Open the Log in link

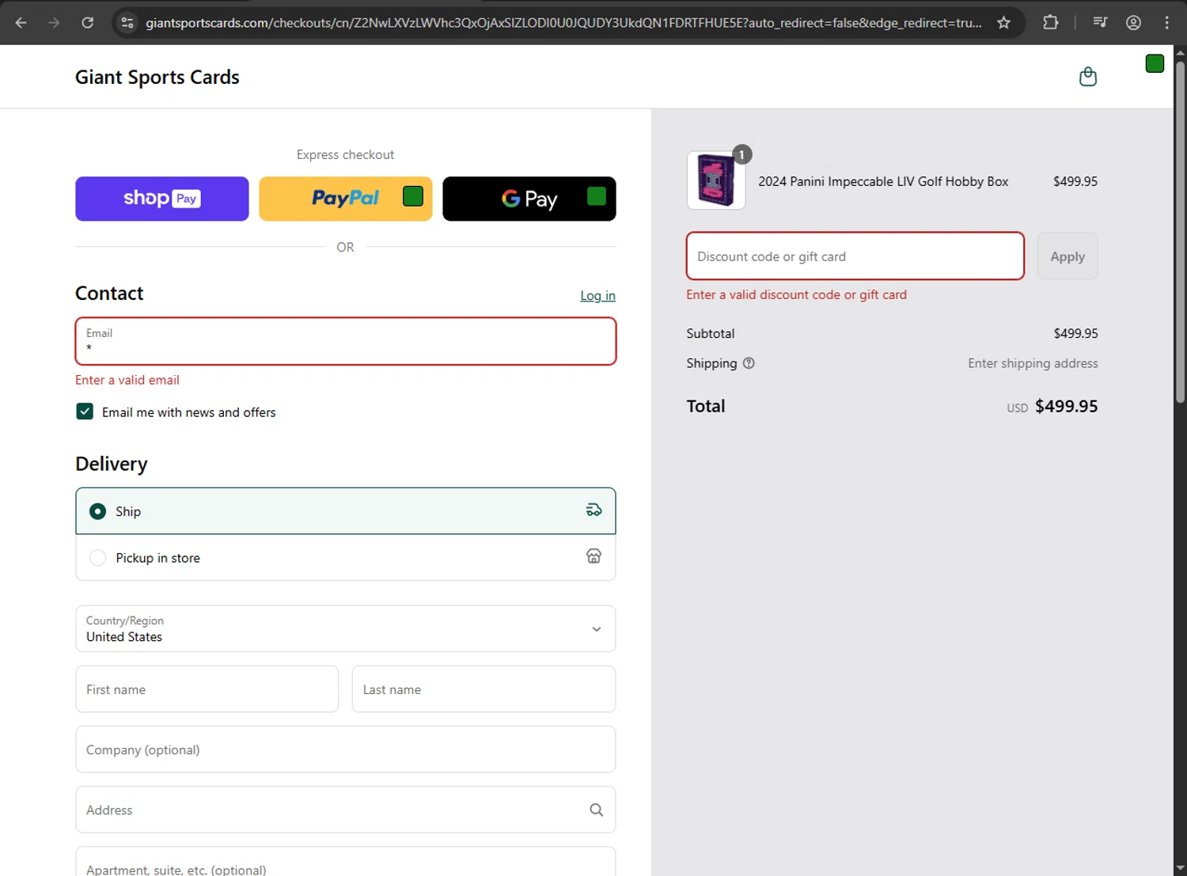click(597, 295)
